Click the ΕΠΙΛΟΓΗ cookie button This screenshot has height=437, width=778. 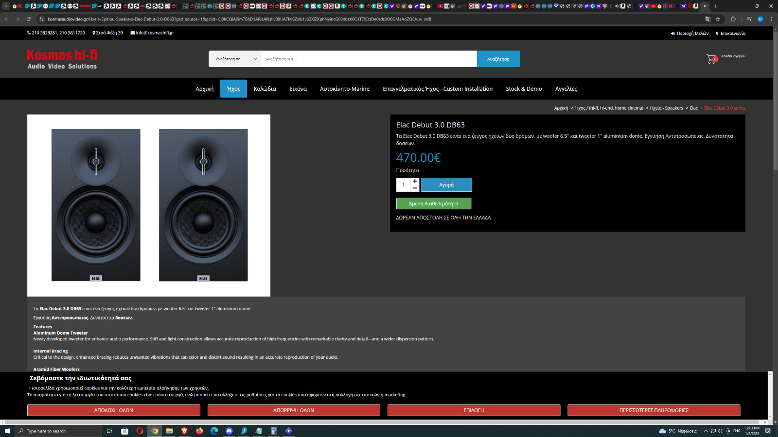tap(474, 410)
